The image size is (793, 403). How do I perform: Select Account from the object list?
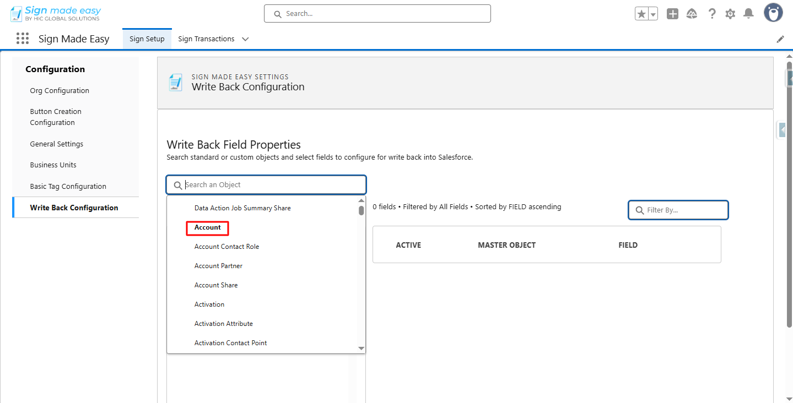click(x=208, y=227)
